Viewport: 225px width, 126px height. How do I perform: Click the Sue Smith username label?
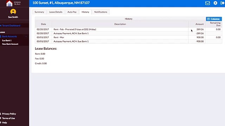point(13,17)
